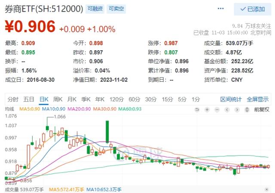Click the 1.066 high price marker on chart
This screenshot has width=275, height=193.
click(x=60, y=116)
